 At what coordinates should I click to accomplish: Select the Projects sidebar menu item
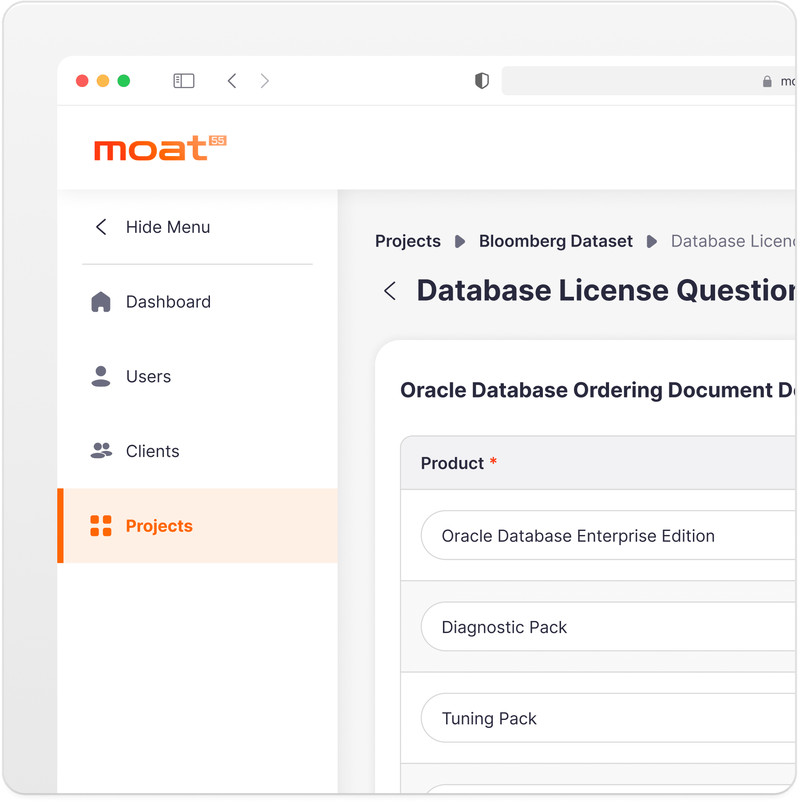tap(159, 526)
